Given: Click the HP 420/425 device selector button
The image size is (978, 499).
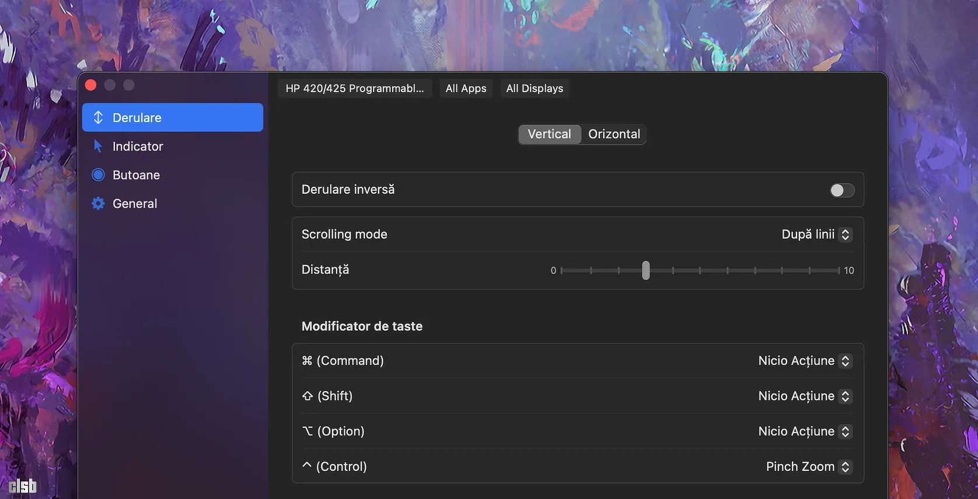Looking at the screenshot, I should coord(355,88).
